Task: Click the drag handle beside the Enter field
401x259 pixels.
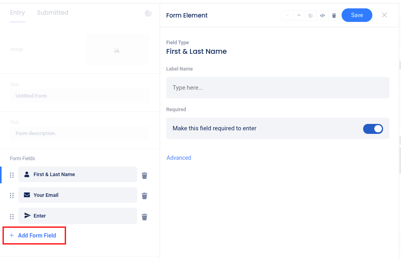Action: point(12,216)
